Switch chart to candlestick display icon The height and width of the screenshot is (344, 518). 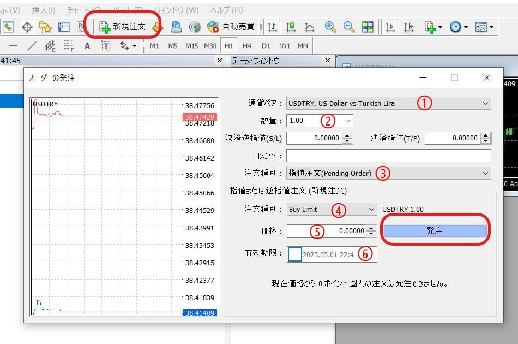291,27
